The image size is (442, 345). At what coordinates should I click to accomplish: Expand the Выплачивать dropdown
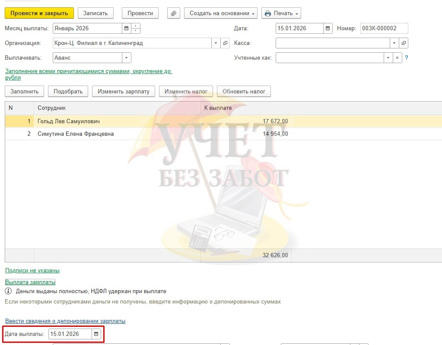coord(126,58)
